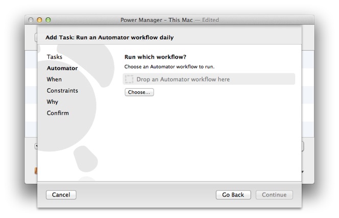Open the Why step in sidebar
Image resolution: width=339 pixels, height=218 pixels.
(x=53, y=102)
